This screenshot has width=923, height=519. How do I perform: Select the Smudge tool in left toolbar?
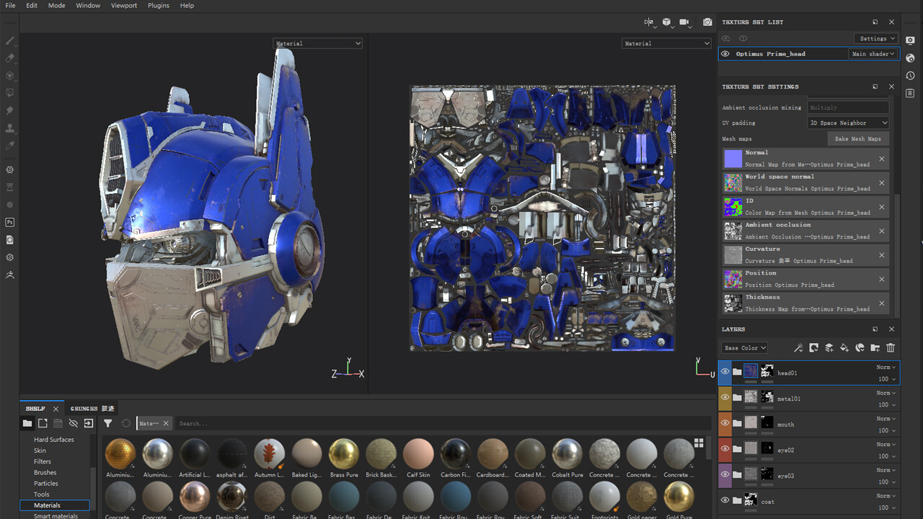(x=10, y=110)
